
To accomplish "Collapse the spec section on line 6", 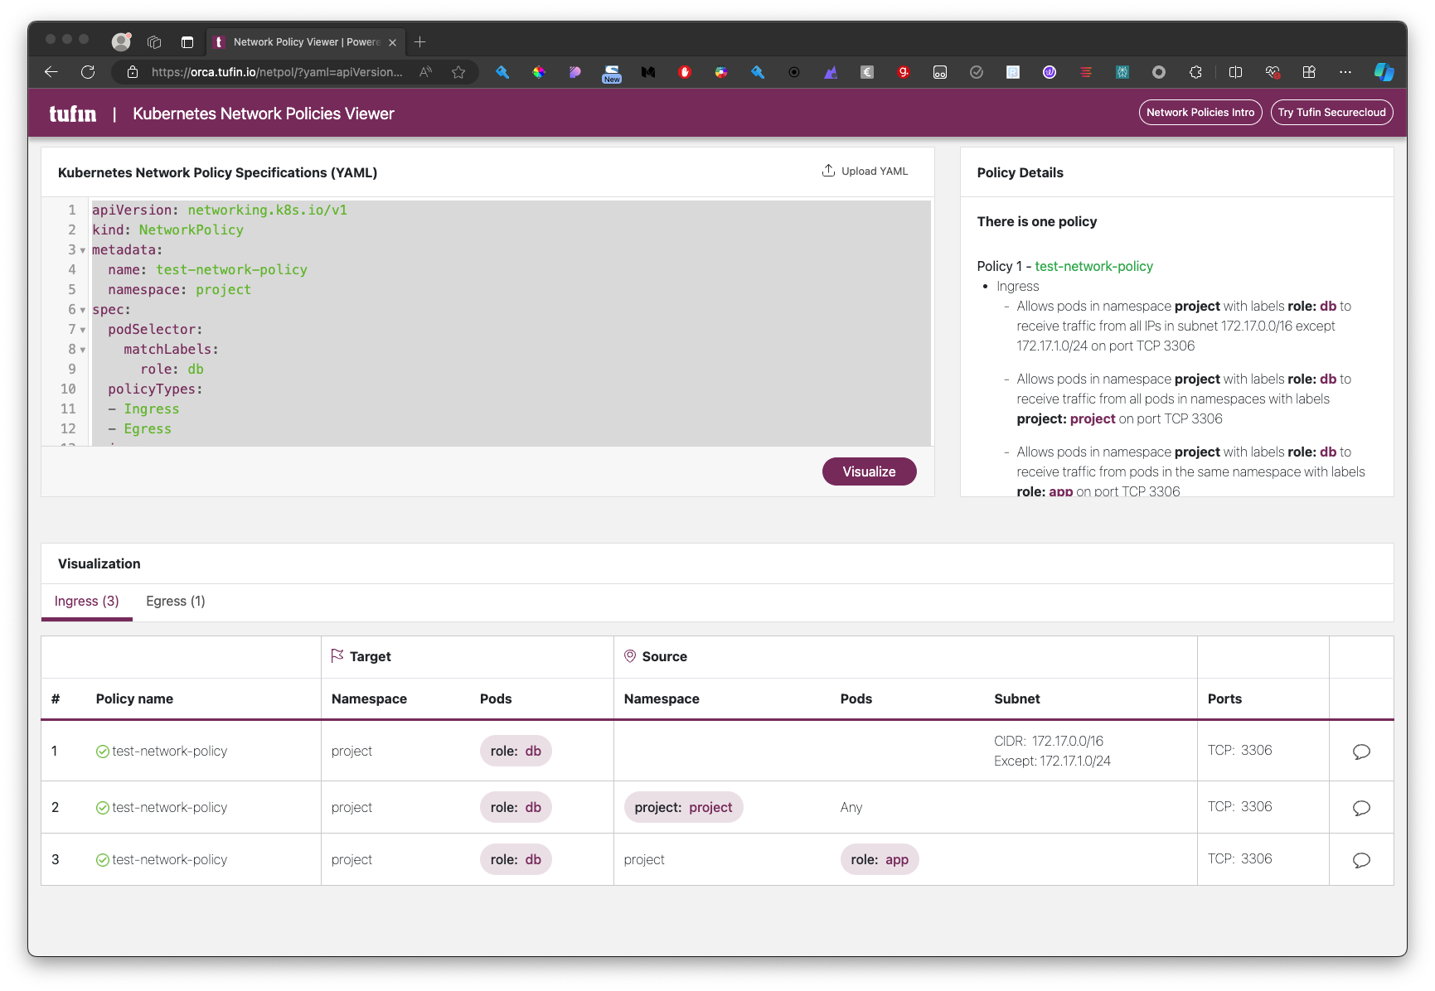I will click(x=83, y=310).
